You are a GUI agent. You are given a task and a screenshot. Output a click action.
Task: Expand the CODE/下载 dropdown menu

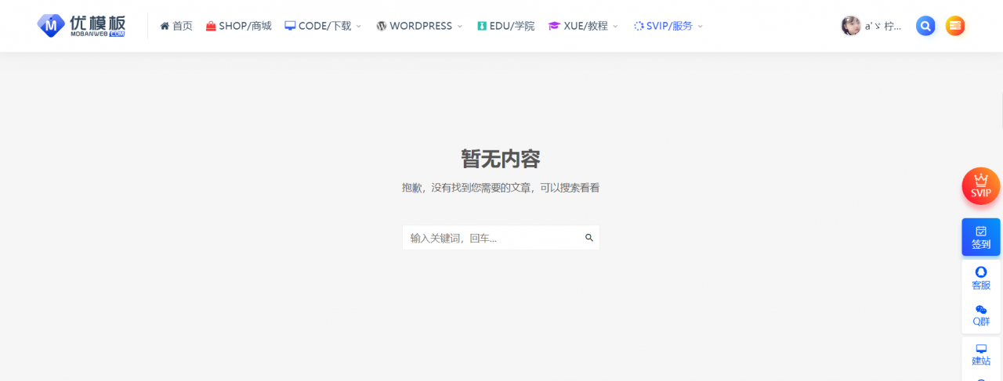click(x=323, y=26)
